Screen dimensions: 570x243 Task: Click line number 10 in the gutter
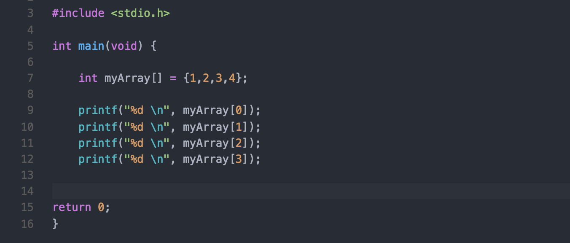[27, 127]
